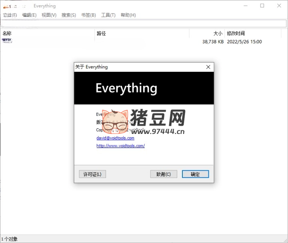
Task: Confirm the dialog with 确定
Action: click(x=196, y=174)
